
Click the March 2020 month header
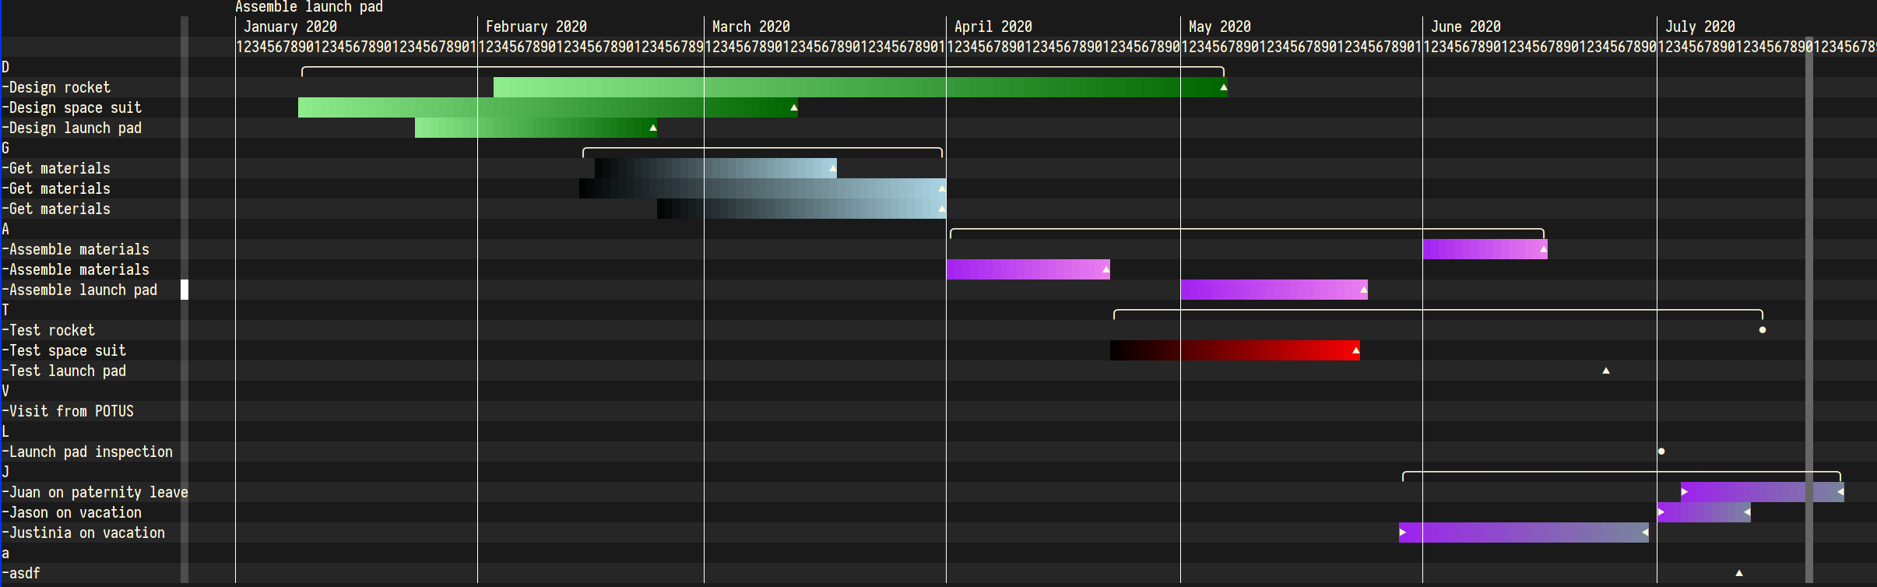tap(751, 26)
